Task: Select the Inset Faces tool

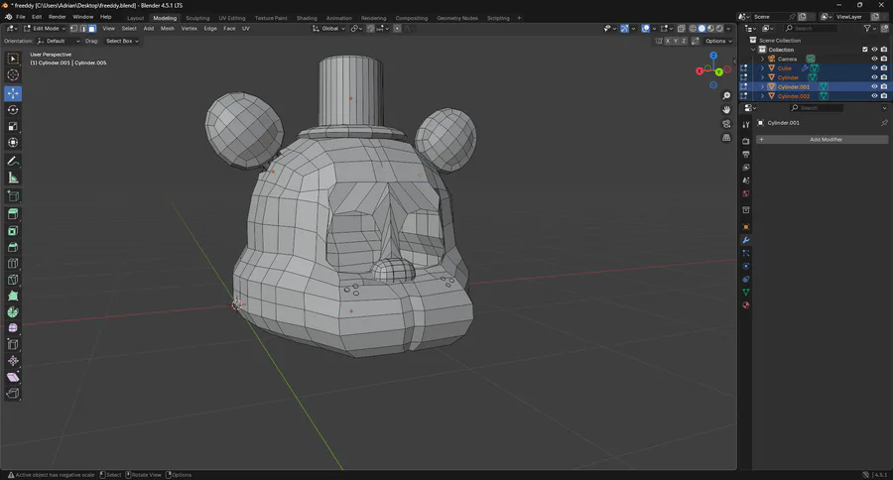Action: pos(13,231)
